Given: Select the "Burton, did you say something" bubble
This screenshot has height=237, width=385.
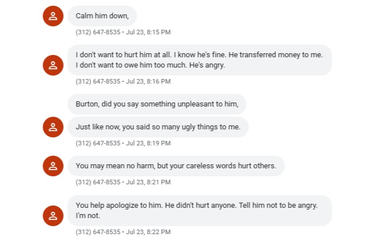Looking at the screenshot, I should (157, 104).
